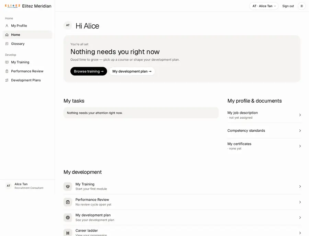The width and height of the screenshot is (309, 236).
Task: Click the AT avatar at sidebar bottom
Action: click(x=9, y=186)
